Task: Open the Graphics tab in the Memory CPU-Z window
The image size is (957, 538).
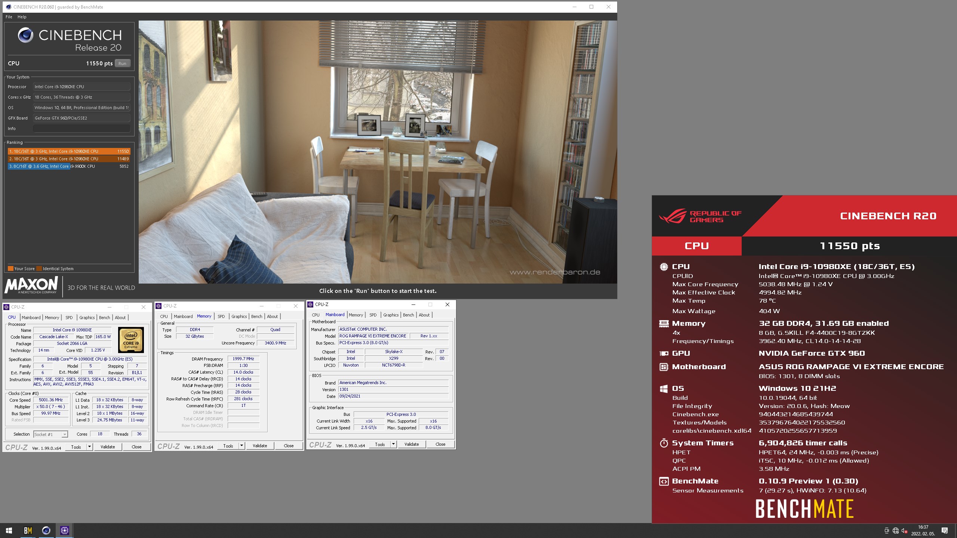Action: pyautogui.click(x=239, y=316)
